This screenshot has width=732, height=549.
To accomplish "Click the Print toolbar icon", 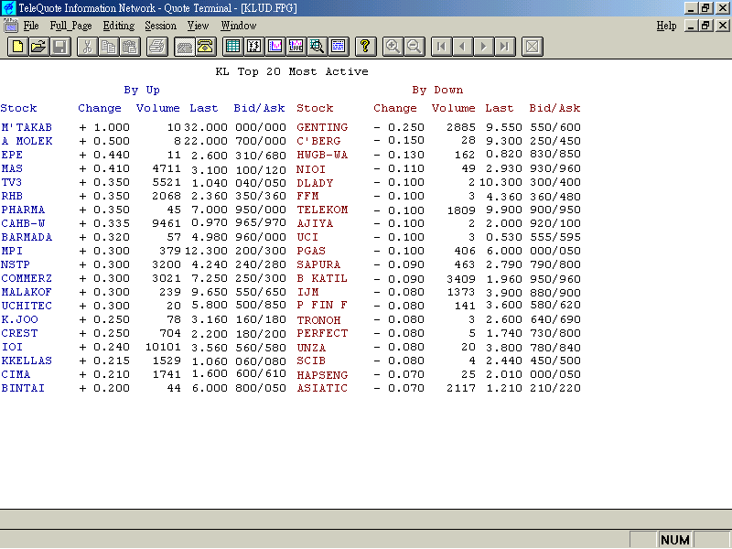I will [156, 47].
